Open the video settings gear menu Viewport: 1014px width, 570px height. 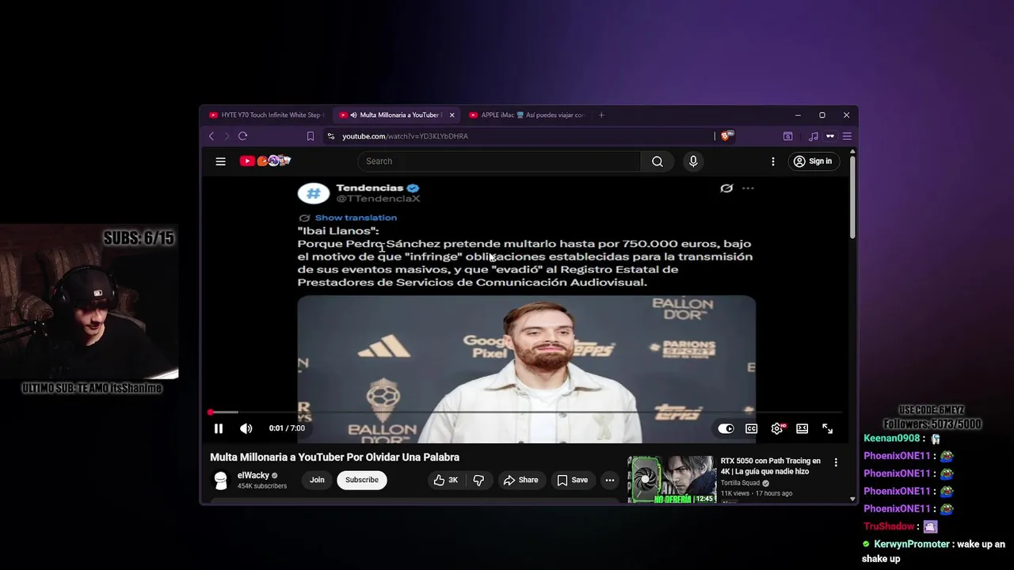click(x=776, y=428)
